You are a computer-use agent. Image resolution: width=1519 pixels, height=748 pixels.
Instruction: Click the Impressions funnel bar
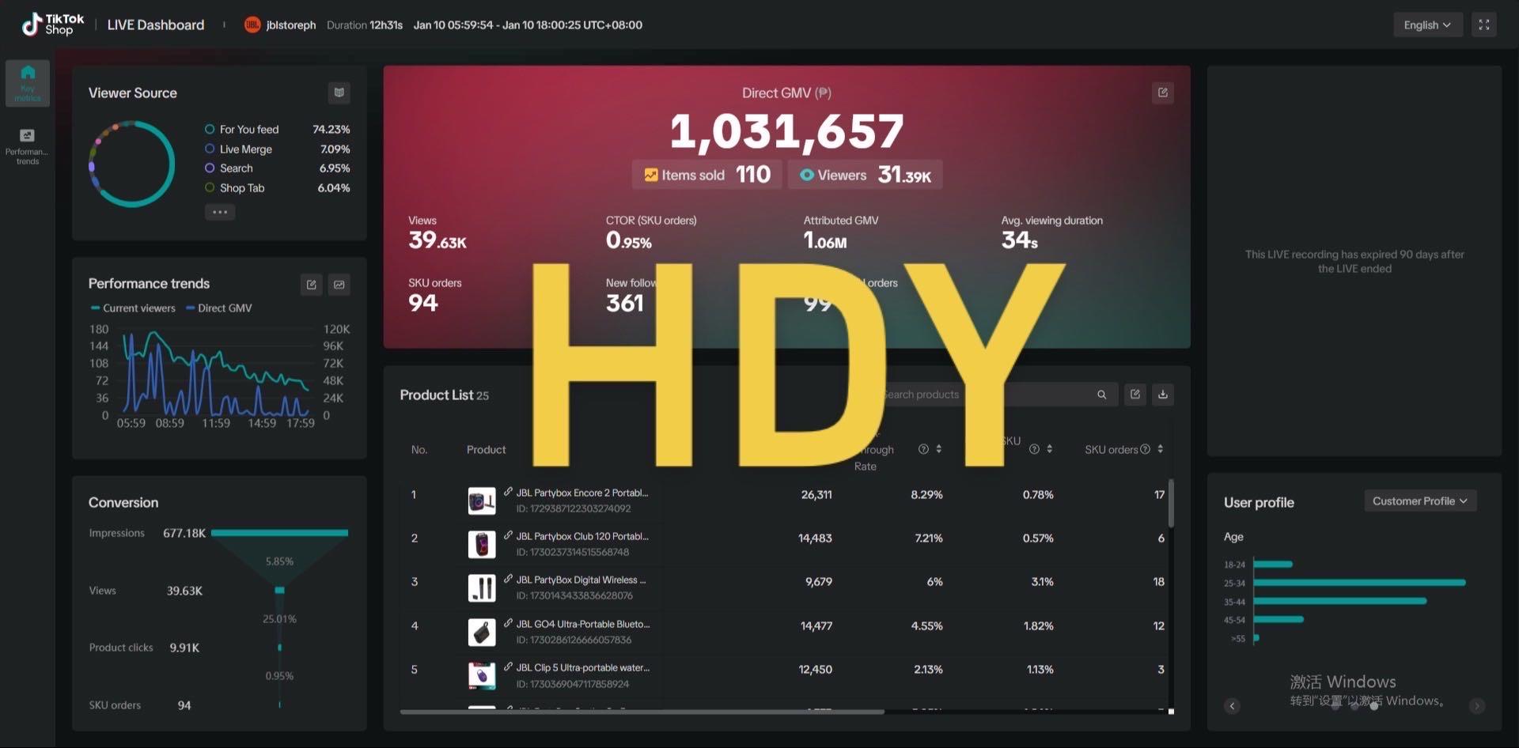[279, 533]
